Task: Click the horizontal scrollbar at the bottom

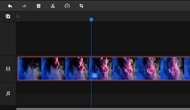Action: [103, 109]
